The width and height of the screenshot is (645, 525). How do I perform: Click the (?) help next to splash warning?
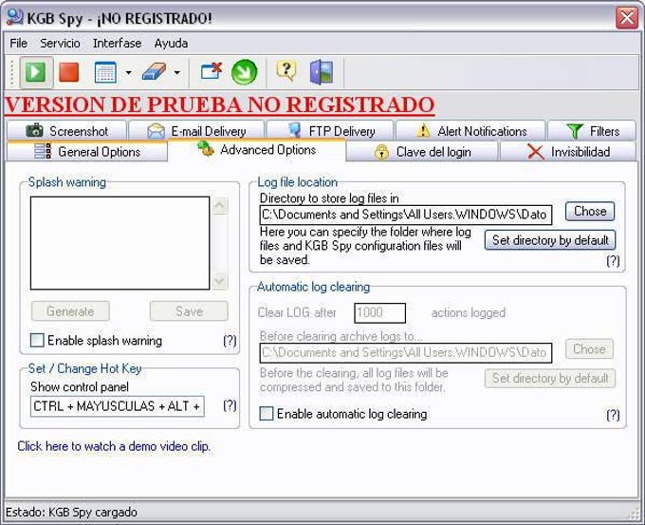[x=230, y=341]
